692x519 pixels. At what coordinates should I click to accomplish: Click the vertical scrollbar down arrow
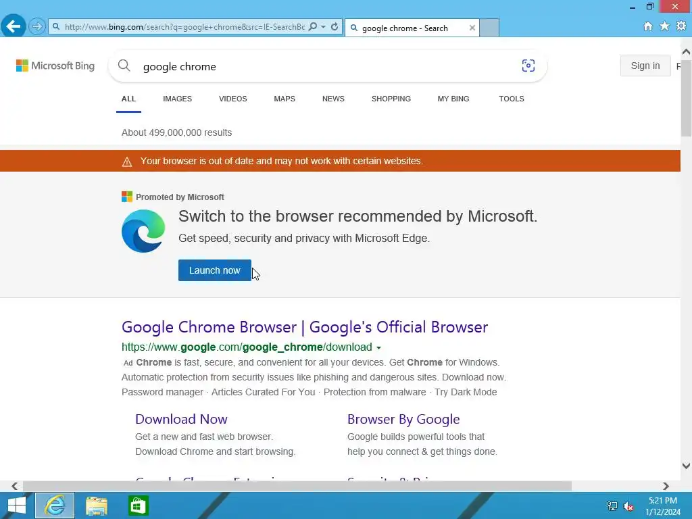pos(686,466)
